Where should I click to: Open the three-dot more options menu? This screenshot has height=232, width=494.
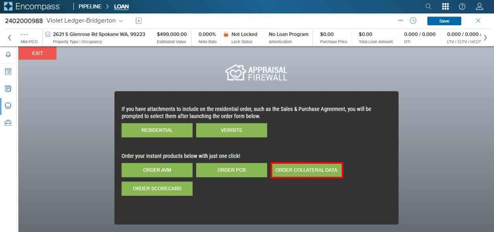[400, 21]
